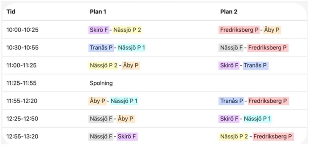Screen dimensions: 309x145
Task: Click the blue Tranås P tag at 10:30-10:55
Action: pos(101,48)
